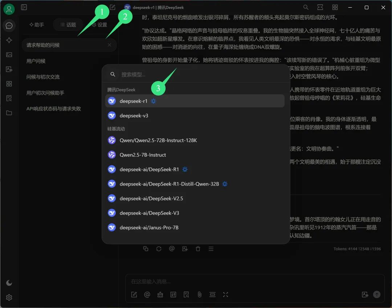The width and height of the screenshot is (392, 308).
Task: Expand the input box with the fullscreen icon
Action: point(225,295)
